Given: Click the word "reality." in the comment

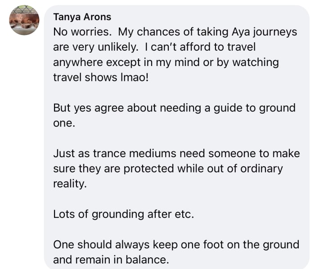Looking at the screenshot, I should point(70,183).
